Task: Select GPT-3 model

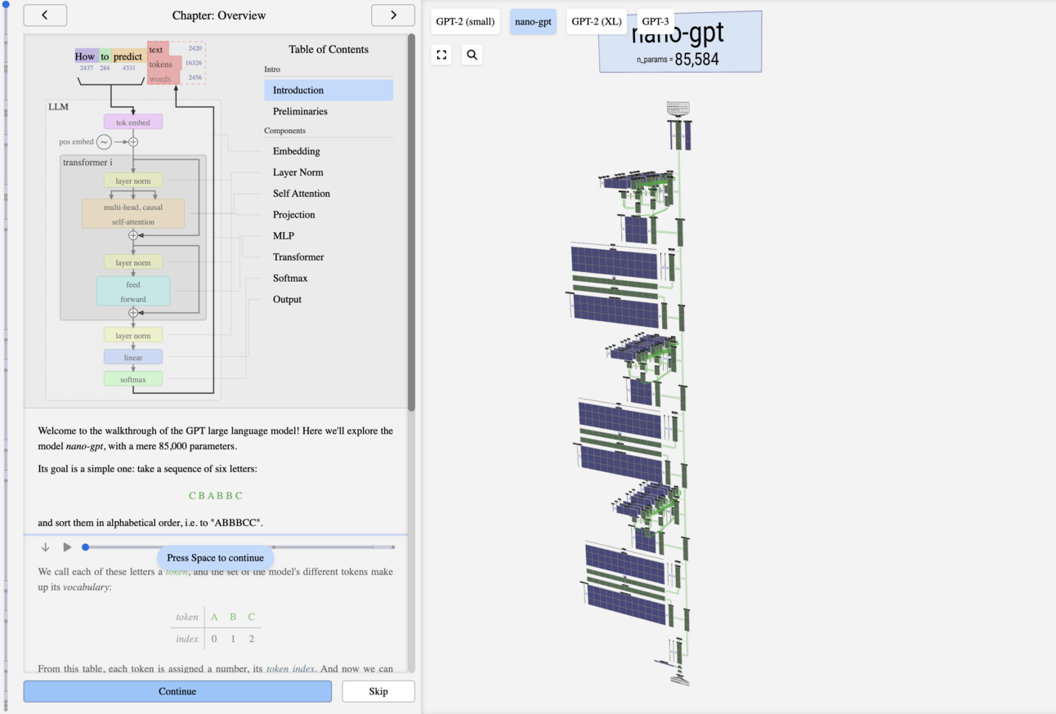Action: 655,21
